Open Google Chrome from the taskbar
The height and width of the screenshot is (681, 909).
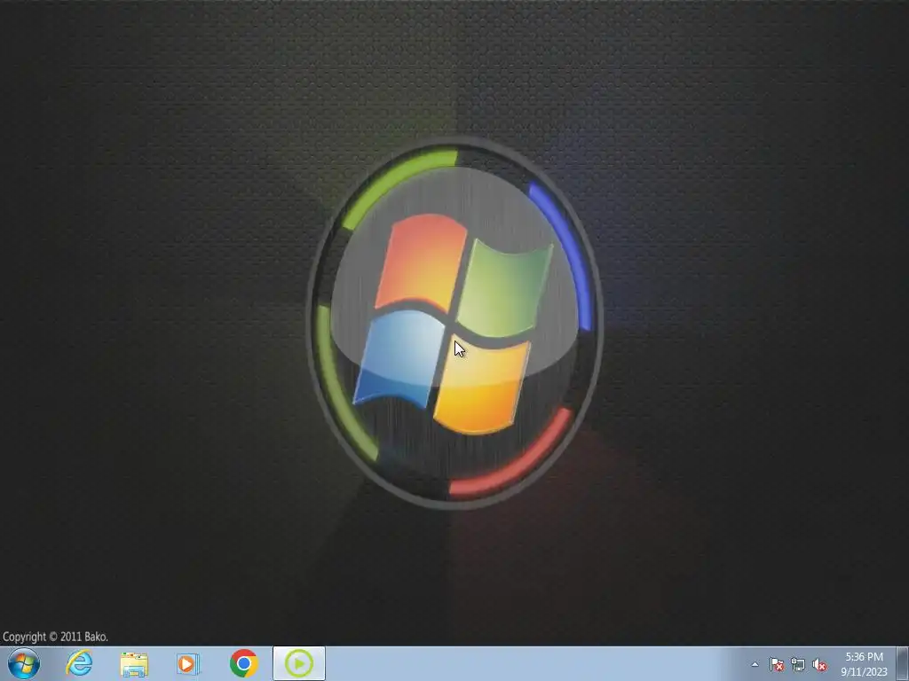pos(243,663)
